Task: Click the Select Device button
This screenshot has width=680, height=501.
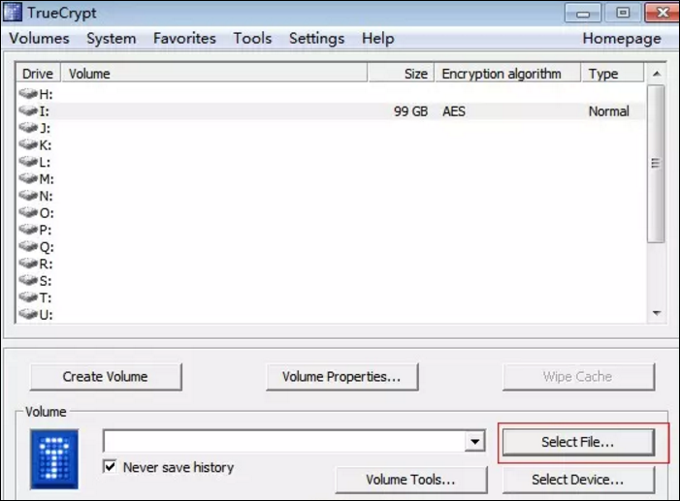Action: (578, 480)
